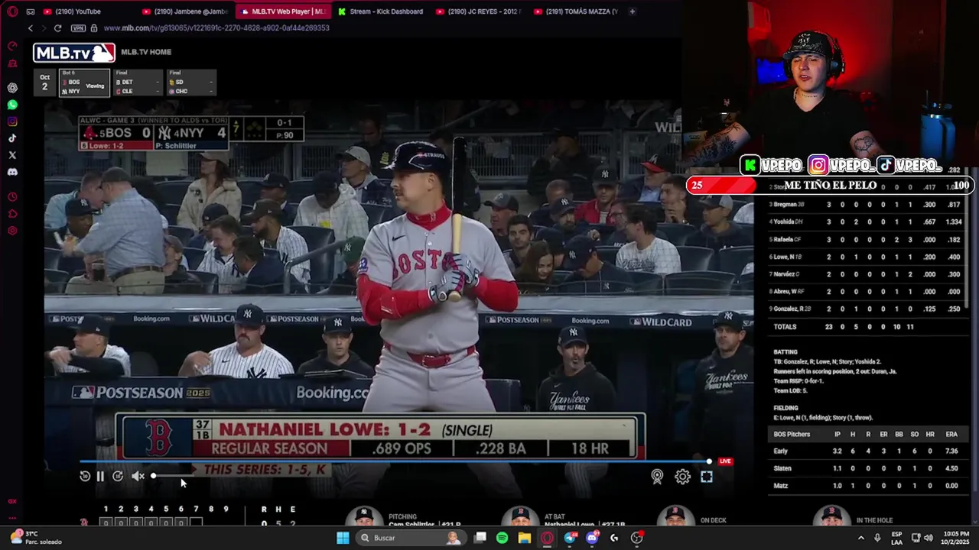This screenshot has width=979, height=550.
Task: Open ChatGPT icon in Opera sidebar
Action: pyautogui.click(x=12, y=88)
